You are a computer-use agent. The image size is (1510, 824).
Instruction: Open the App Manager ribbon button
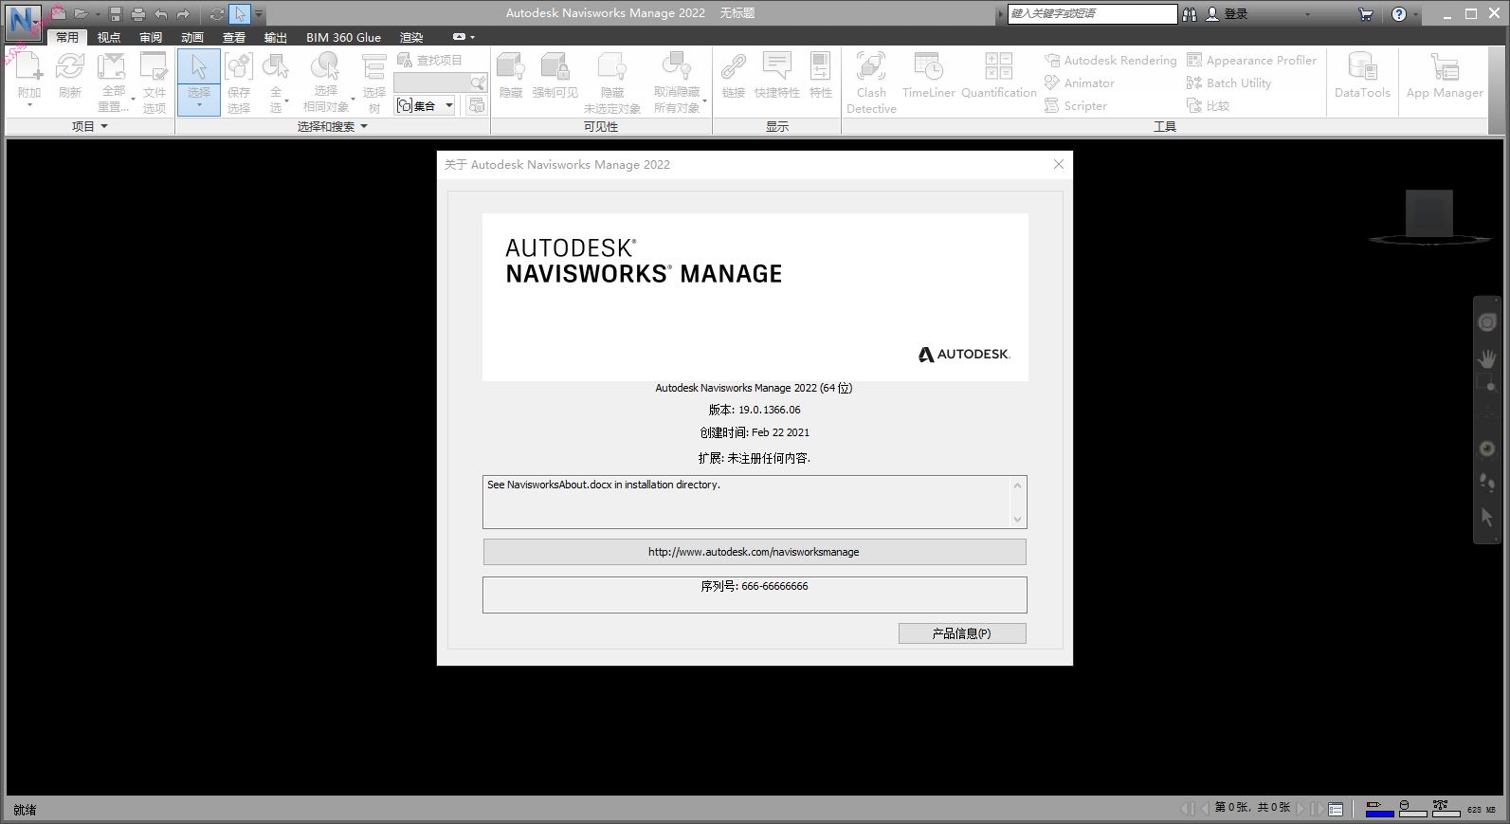click(x=1445, y=76)
